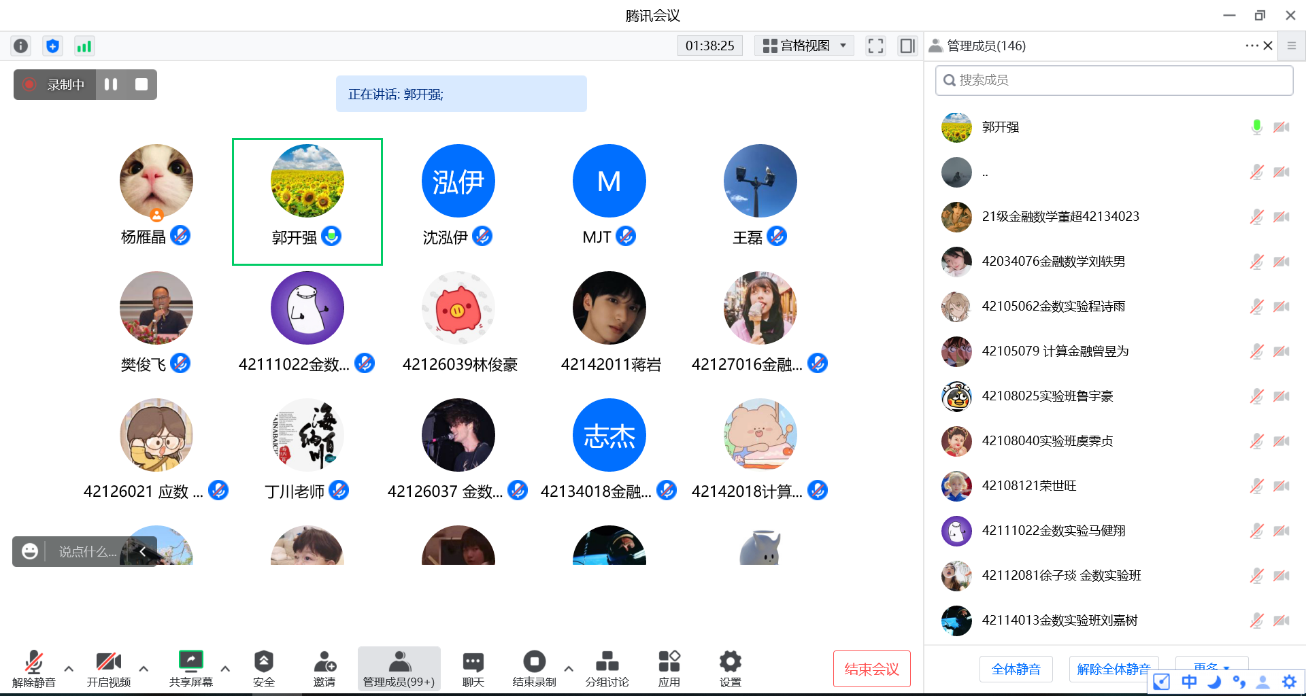Open the Chat (聊天) panel
The width and height of the screenshot is (1306, 696).
[x=473, y=669]
